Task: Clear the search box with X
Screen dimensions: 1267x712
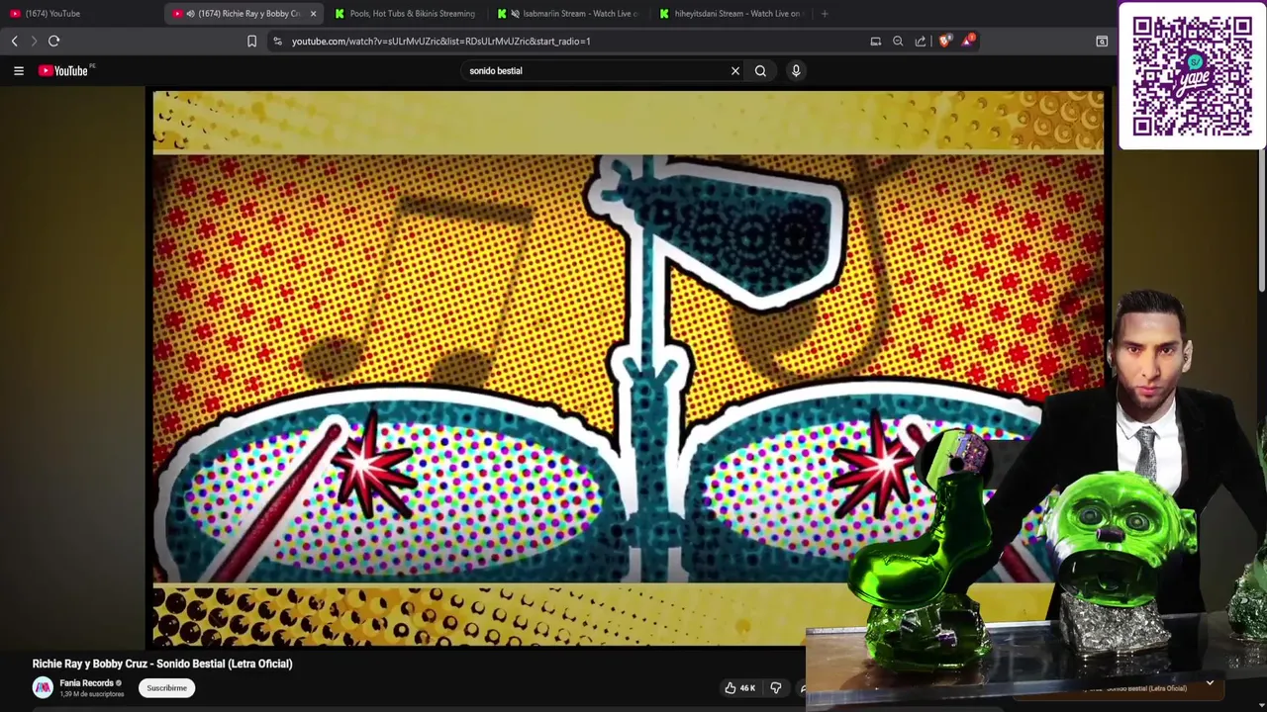Action: point(735,70)
